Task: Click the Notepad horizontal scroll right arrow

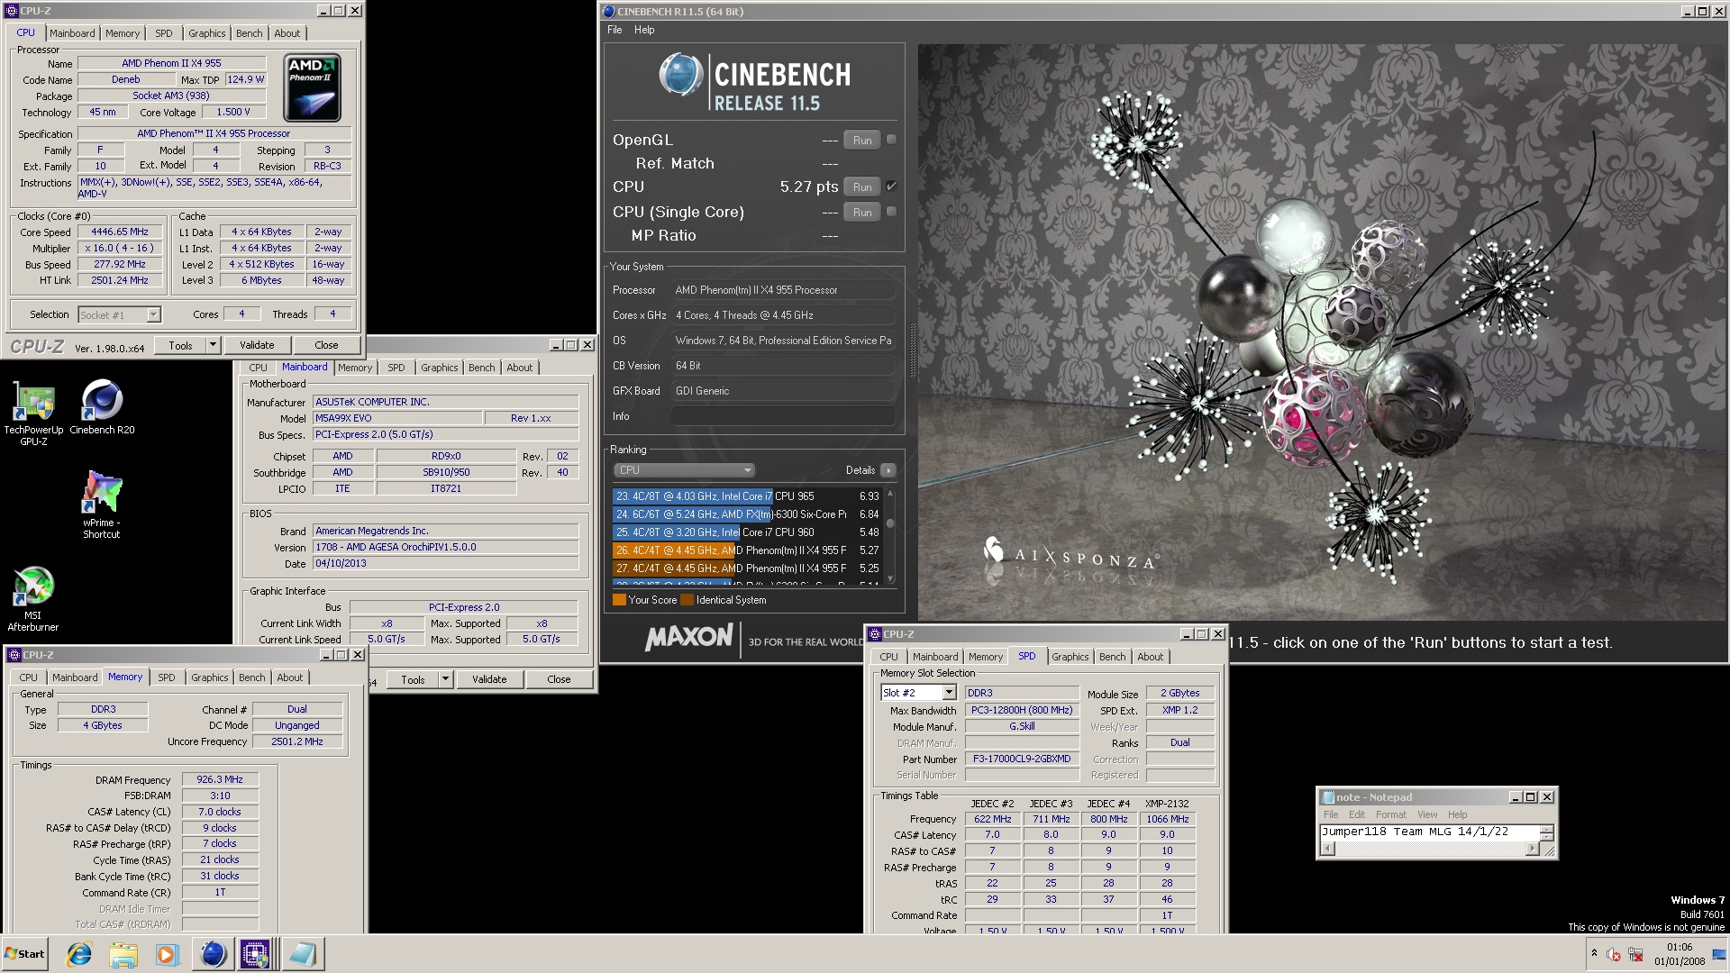Action: coord(1532,849)
